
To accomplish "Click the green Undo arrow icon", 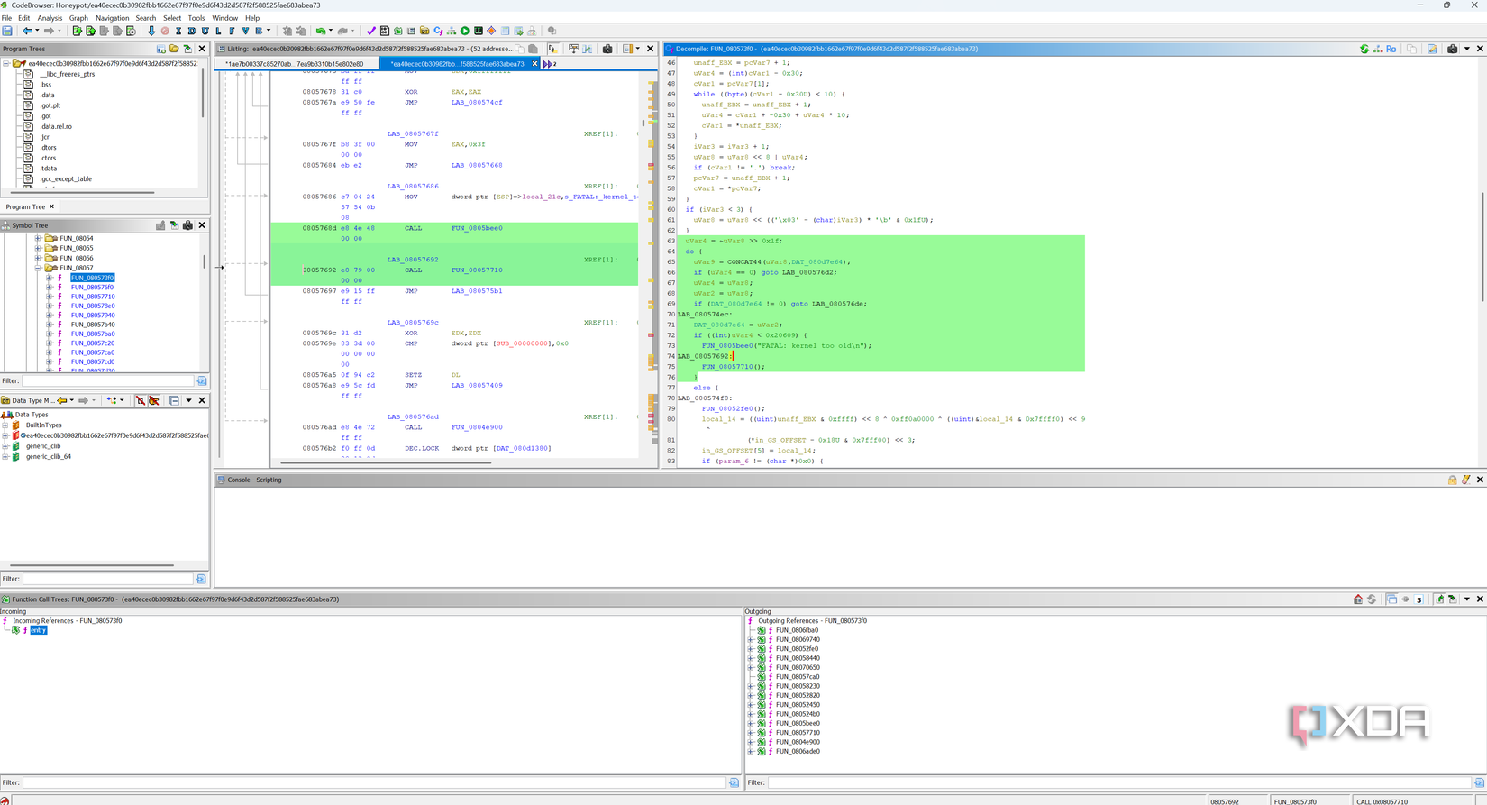I will pyautogui.click(x=320, y=31).
